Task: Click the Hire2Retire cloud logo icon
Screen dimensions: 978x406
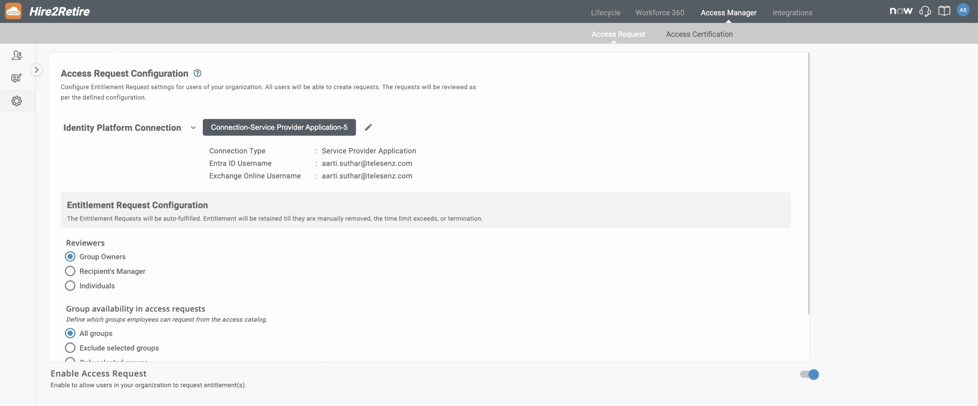Action: coord(14,11)
